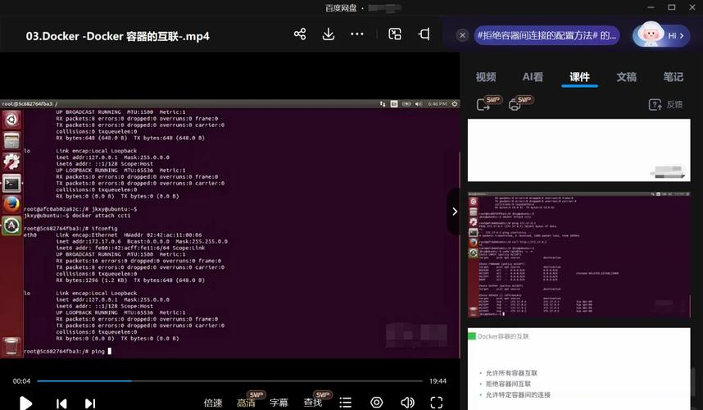
Task: Open the 反馈 feedback link
Action: pos(666,104)
